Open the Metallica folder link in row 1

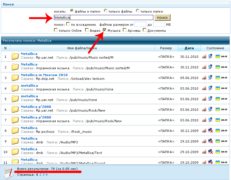point(29,54)
